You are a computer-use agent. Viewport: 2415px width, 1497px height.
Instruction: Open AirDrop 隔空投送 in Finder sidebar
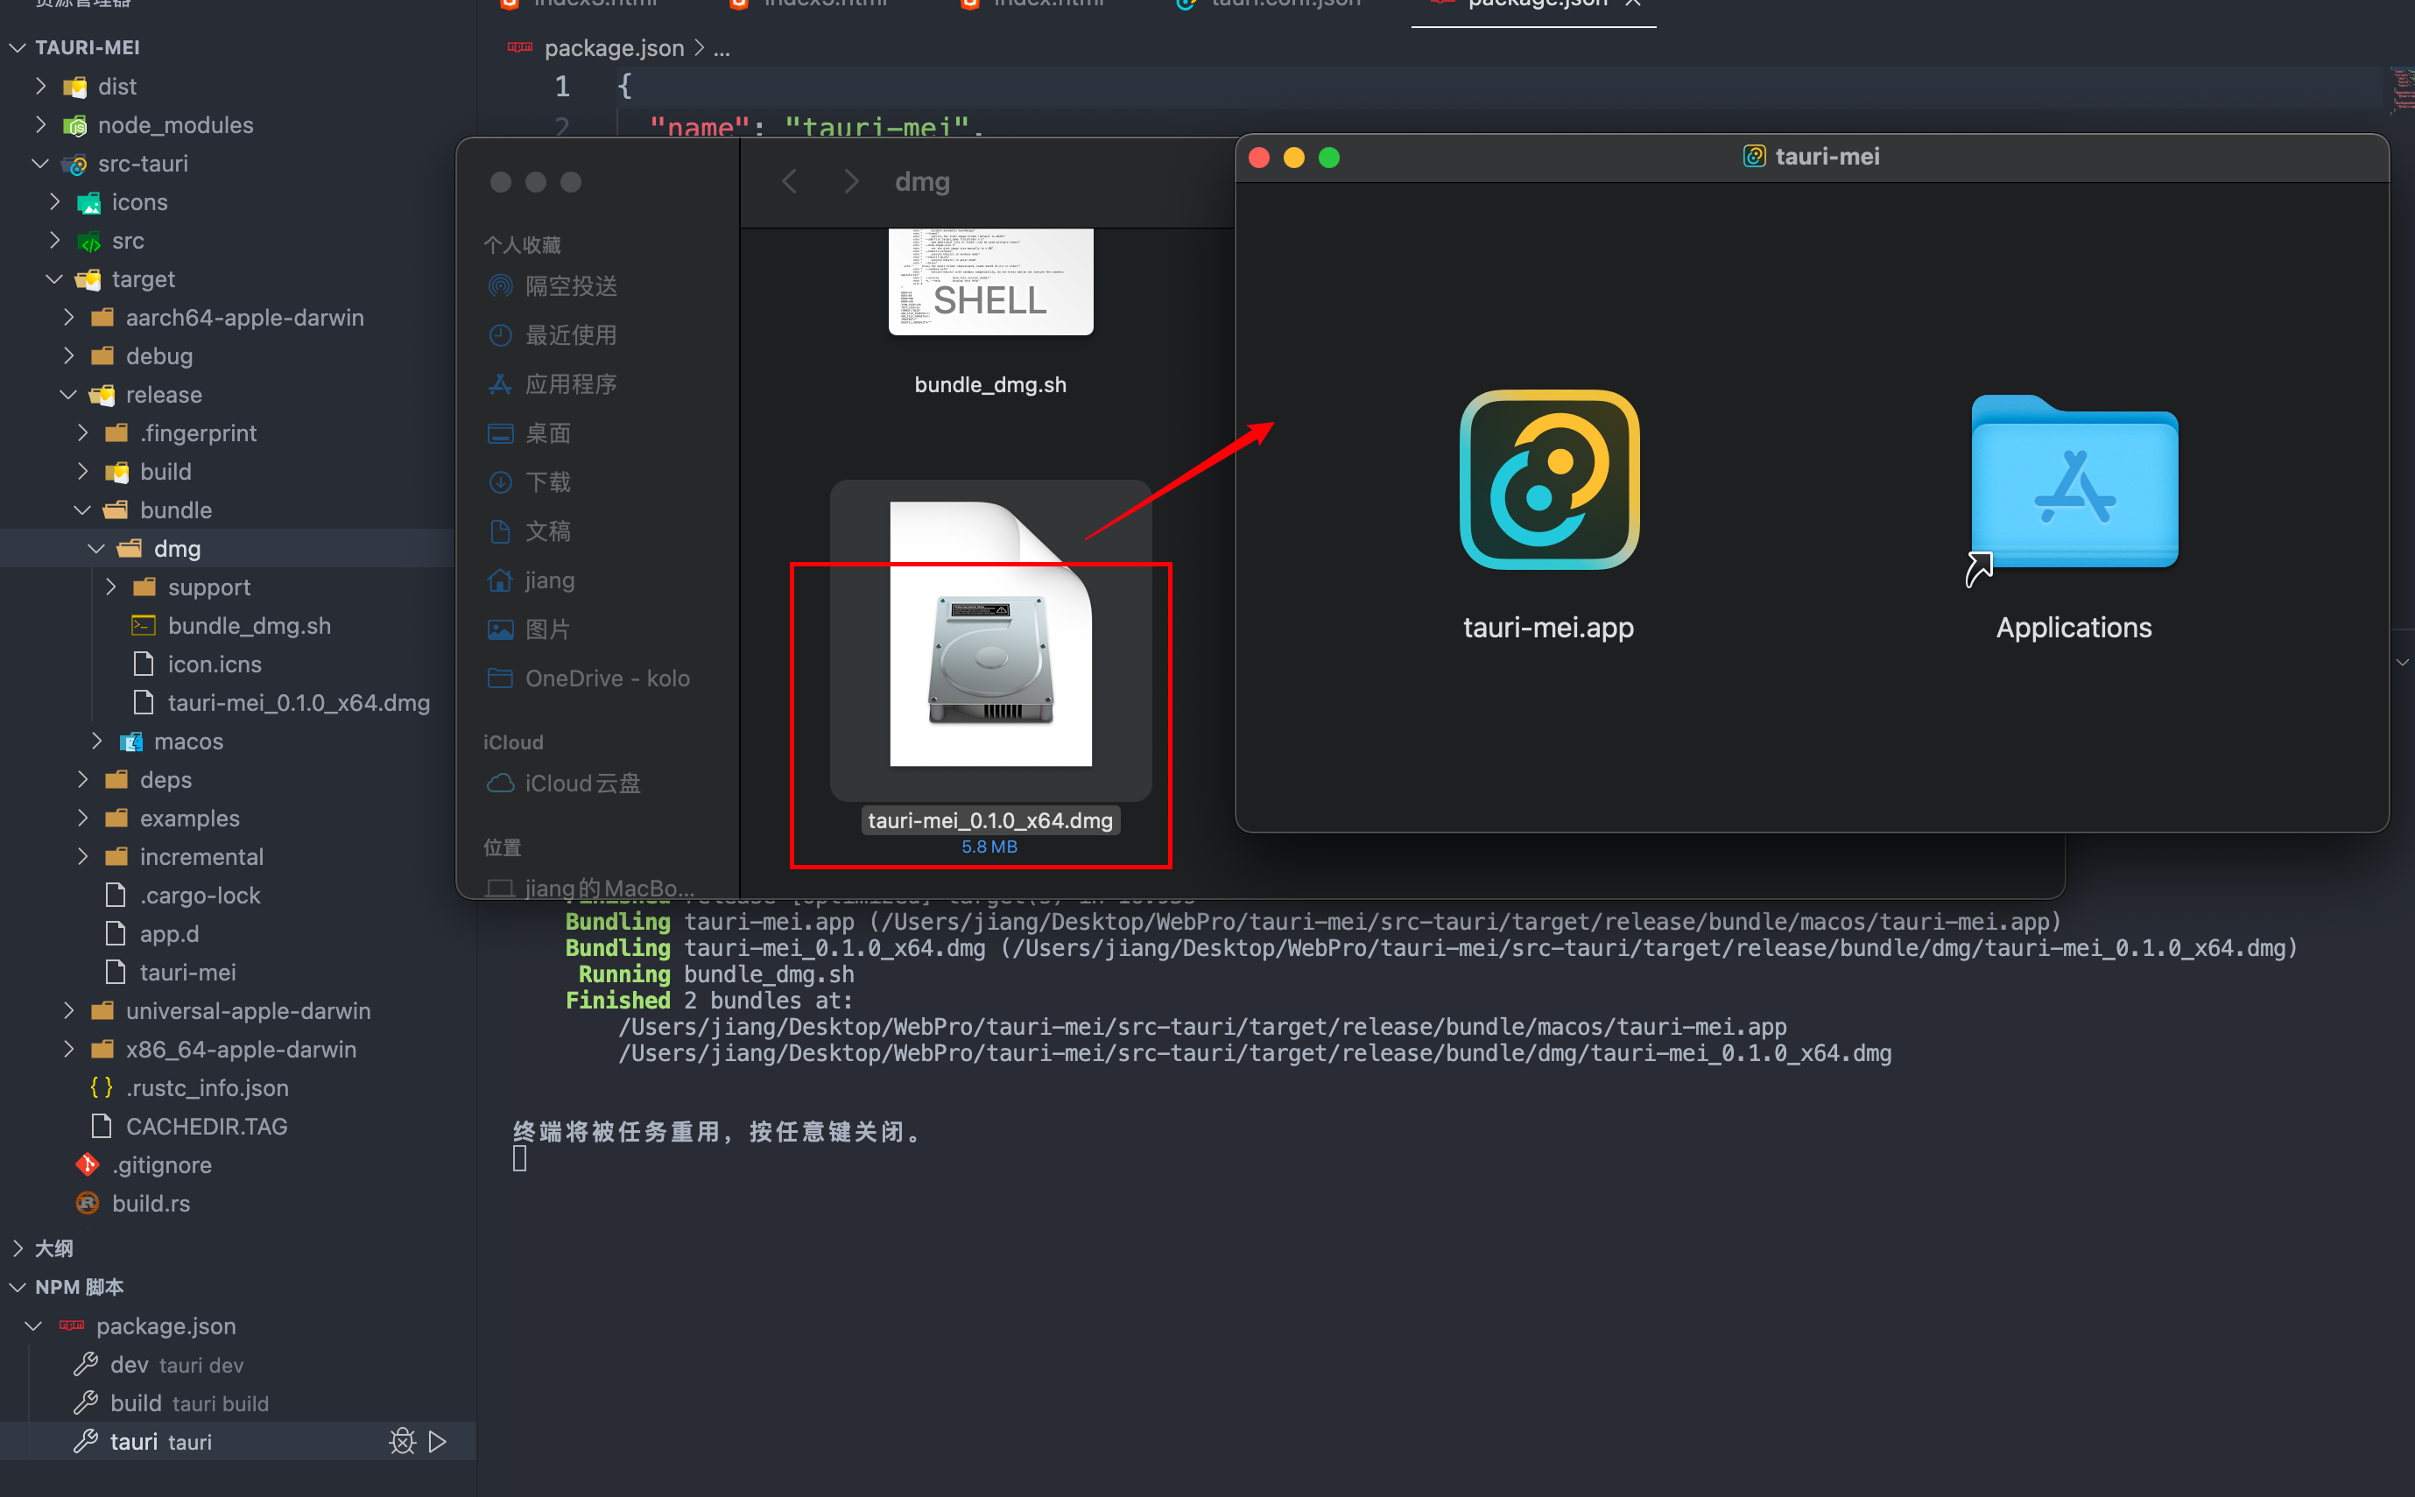(570, 286)
